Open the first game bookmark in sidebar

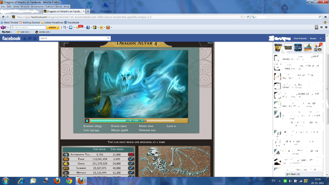click(278, 48)
